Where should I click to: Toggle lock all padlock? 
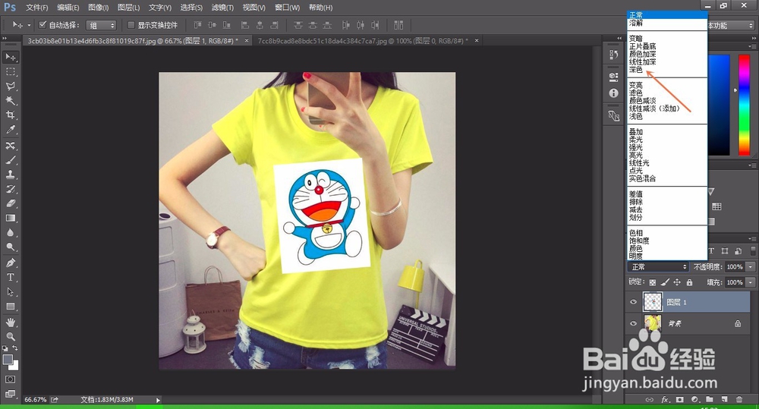[x=689, y=282]
